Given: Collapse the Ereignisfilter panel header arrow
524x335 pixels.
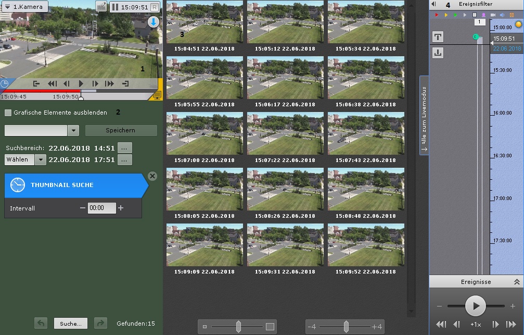Looking at the screenshot, I should pos(433,4).
